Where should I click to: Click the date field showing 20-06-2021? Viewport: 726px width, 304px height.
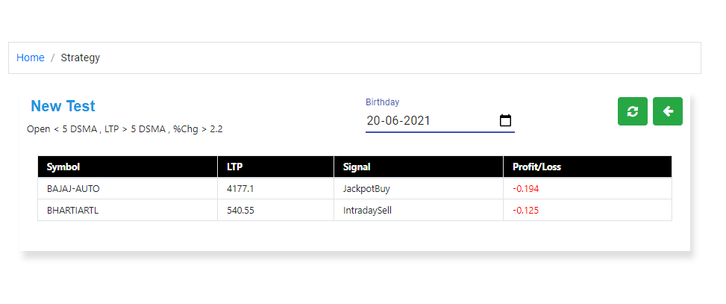[440, 121]
